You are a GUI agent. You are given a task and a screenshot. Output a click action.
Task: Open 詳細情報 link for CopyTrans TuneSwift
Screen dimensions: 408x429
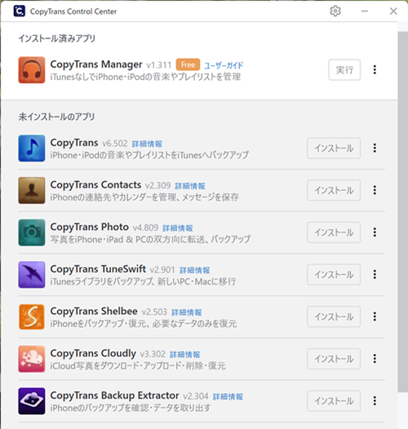pyautogui.click(x=195, y=270)
